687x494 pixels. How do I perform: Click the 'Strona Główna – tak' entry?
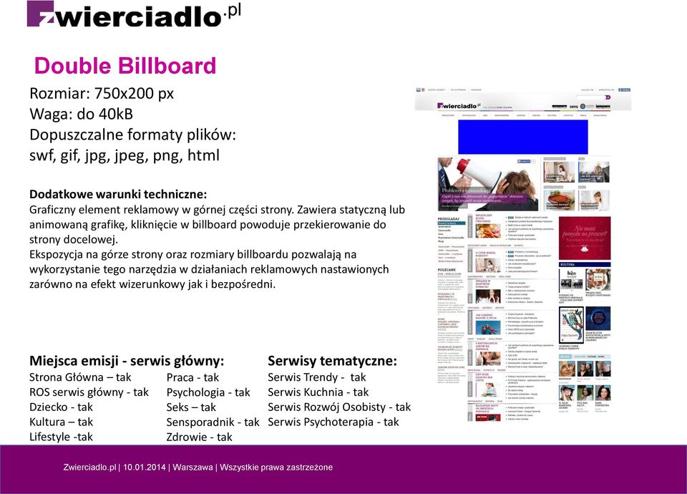[80, 377]
